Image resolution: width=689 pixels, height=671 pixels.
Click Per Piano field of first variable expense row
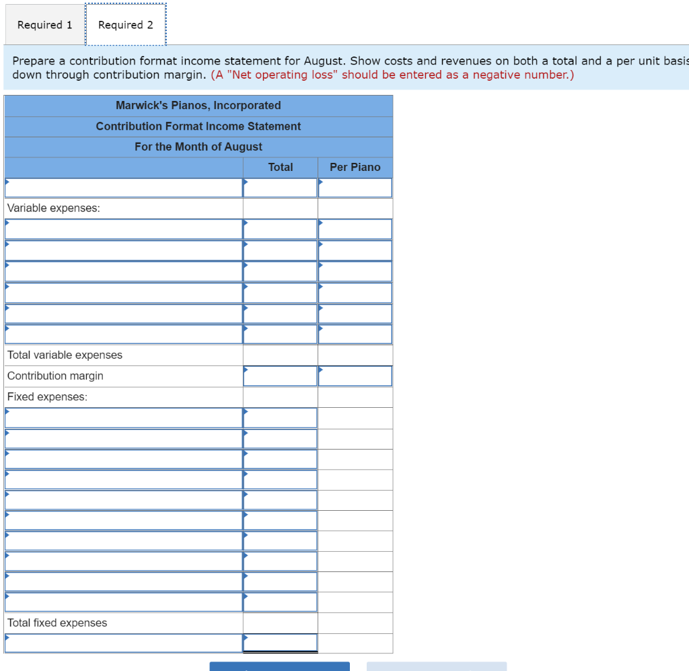tap(355, 229)
